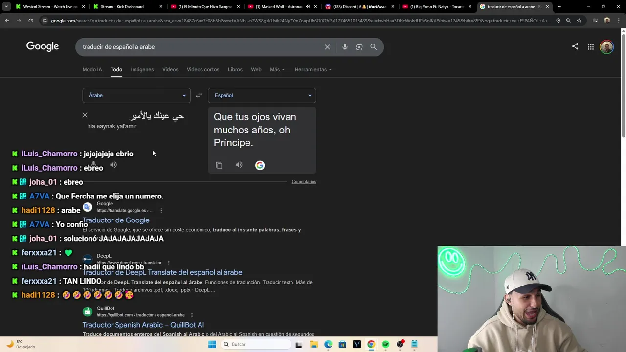
Task: Open the weather widget showing 8°C
Action: 21,344
